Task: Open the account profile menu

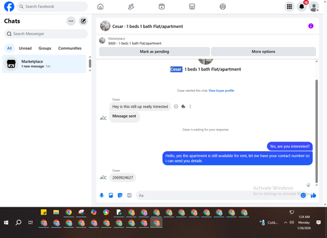Action: (x=314, y=7)
